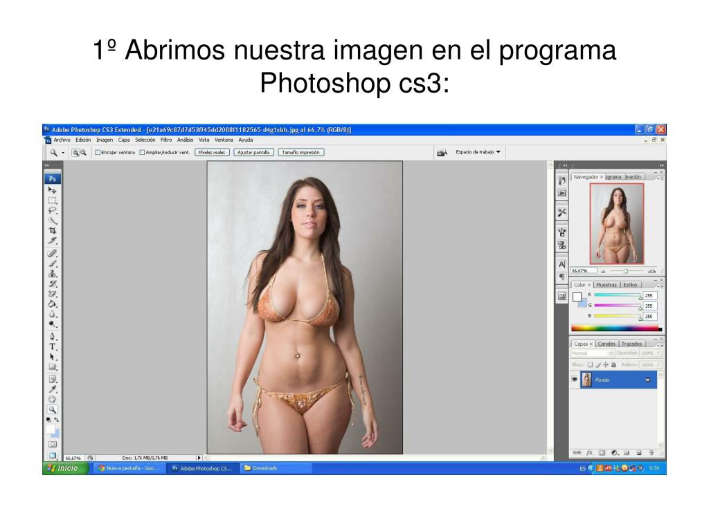Select the Eraser tool
The image size is (709, 531).
click(x=53, y=293)
